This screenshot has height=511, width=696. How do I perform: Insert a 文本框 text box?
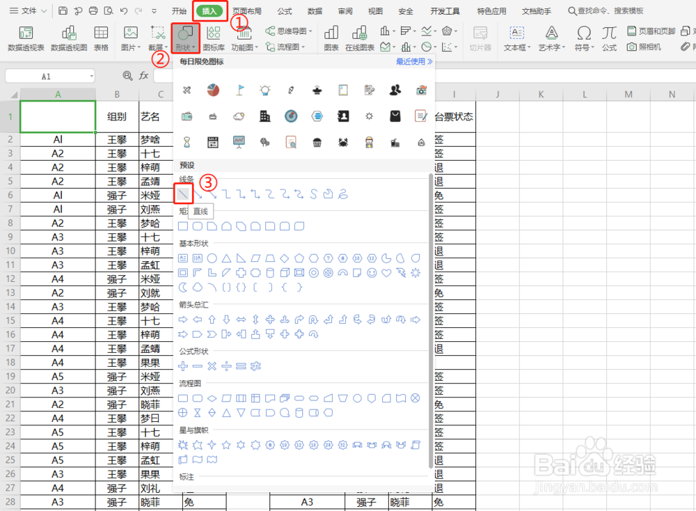(516, 38)
